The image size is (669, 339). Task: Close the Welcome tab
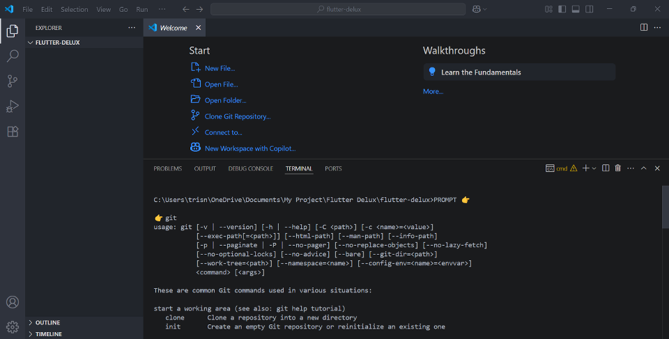199,28
